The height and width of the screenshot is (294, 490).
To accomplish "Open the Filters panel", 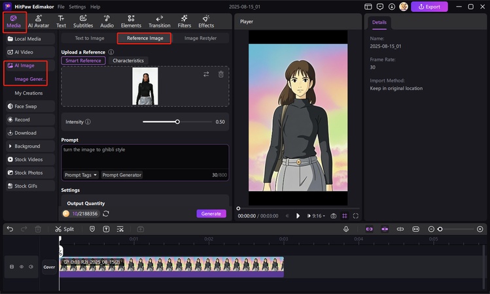I will pyautogui.click(x=184, y=22).
